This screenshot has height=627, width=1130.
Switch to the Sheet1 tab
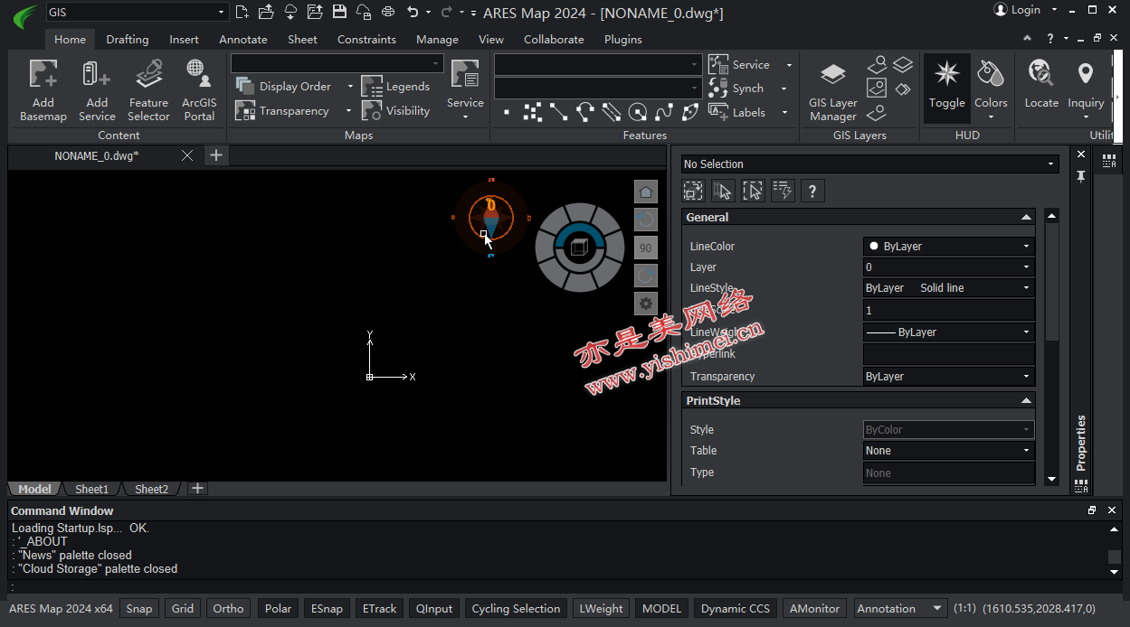click(91, 489)
